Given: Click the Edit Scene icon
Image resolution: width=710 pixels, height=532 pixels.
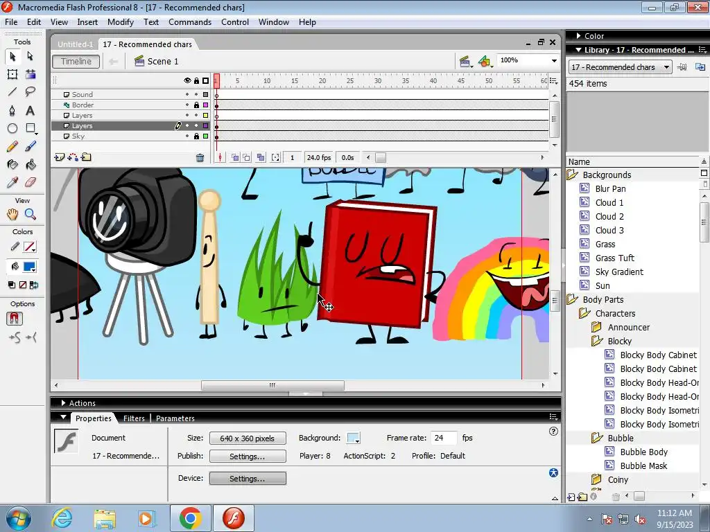Looking at the screenshot, I should click(x=465, y=61).
